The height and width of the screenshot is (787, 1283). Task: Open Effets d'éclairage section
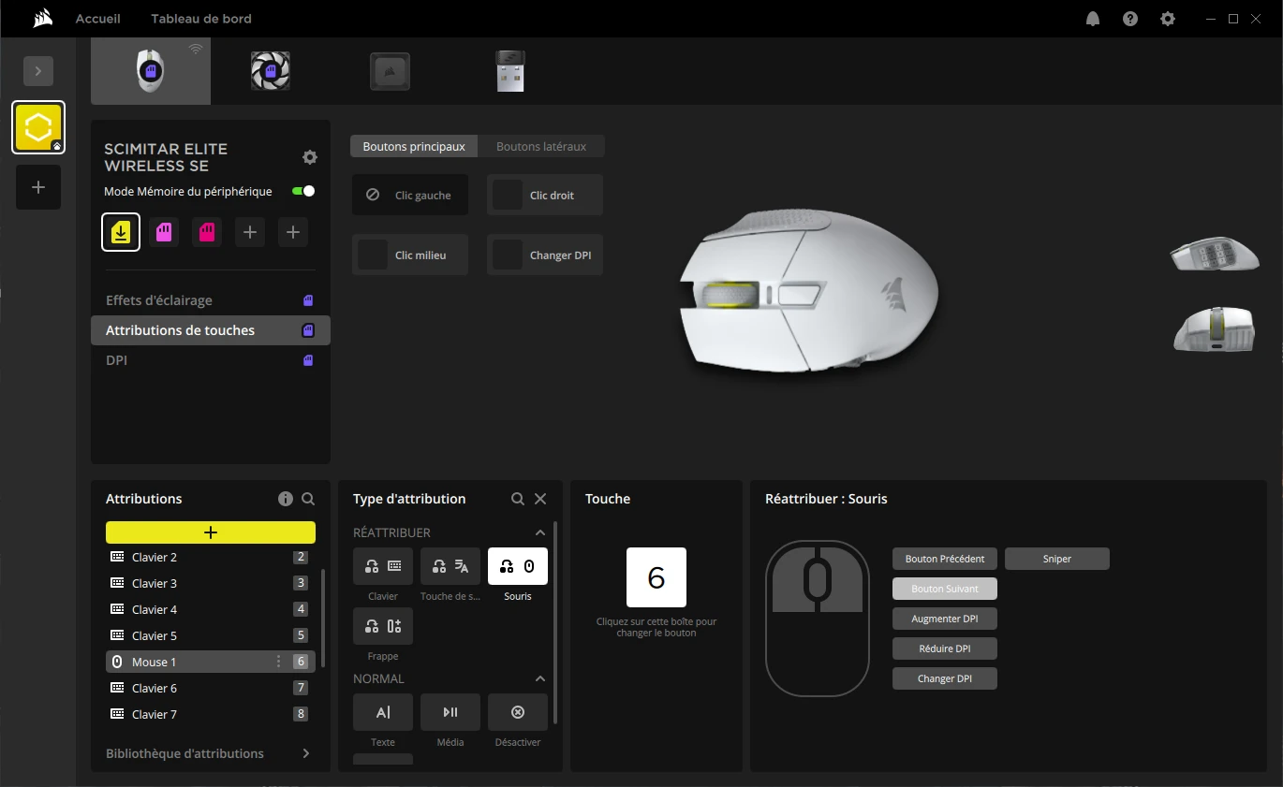point(211,300)
